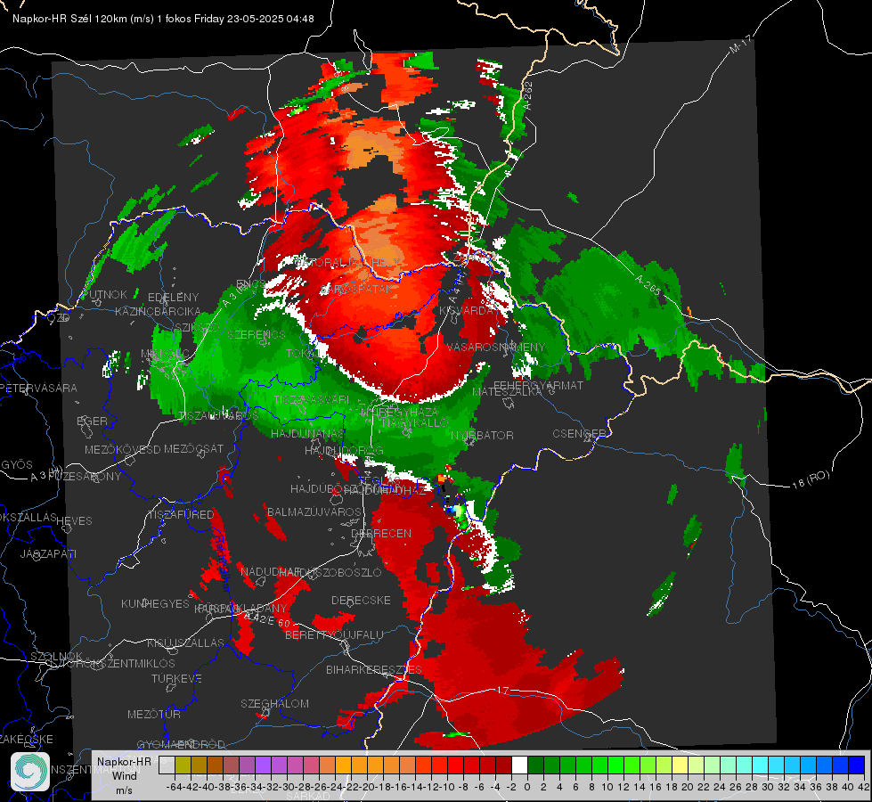Select the MEZOTUR label
The height and width of the screenshot is (802, 872).
point(154,714)
